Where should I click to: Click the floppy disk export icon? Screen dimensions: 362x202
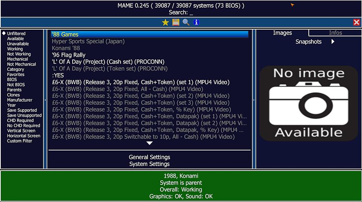(176, 22)
